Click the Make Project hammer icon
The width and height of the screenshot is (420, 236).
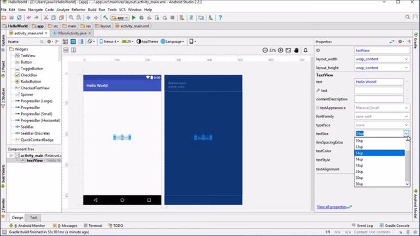click(105, 18)
